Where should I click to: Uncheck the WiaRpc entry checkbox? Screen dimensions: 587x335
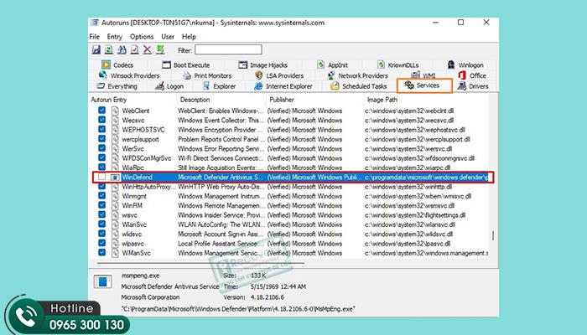tap(101, 167)
